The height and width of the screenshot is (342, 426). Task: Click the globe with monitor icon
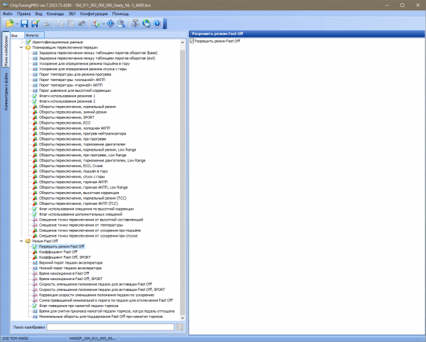pyautogui.click(x=146, y=24)
